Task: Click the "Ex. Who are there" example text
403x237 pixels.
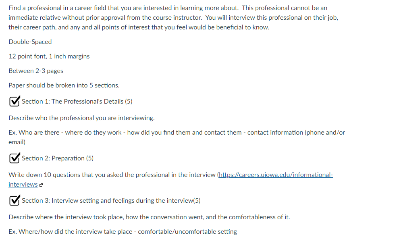Action: (177, 137)
